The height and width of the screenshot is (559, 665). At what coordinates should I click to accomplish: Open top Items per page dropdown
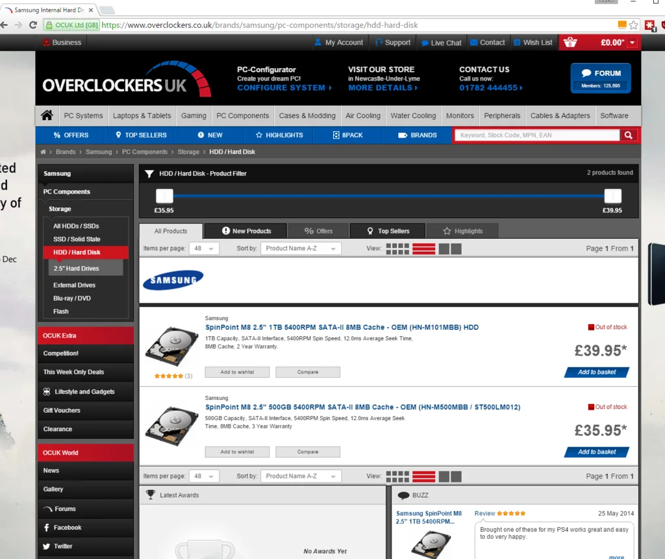tap(204, 249)
